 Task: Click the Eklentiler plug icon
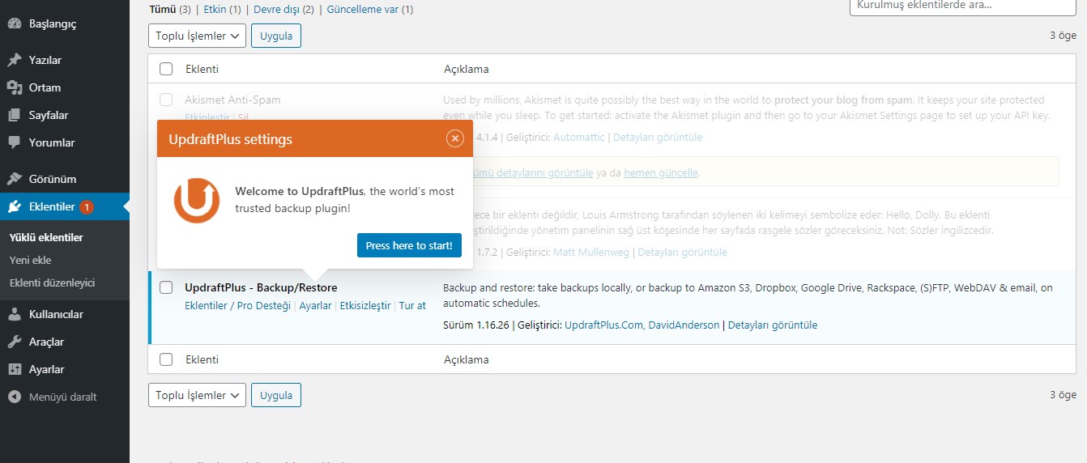click(14, 206)
